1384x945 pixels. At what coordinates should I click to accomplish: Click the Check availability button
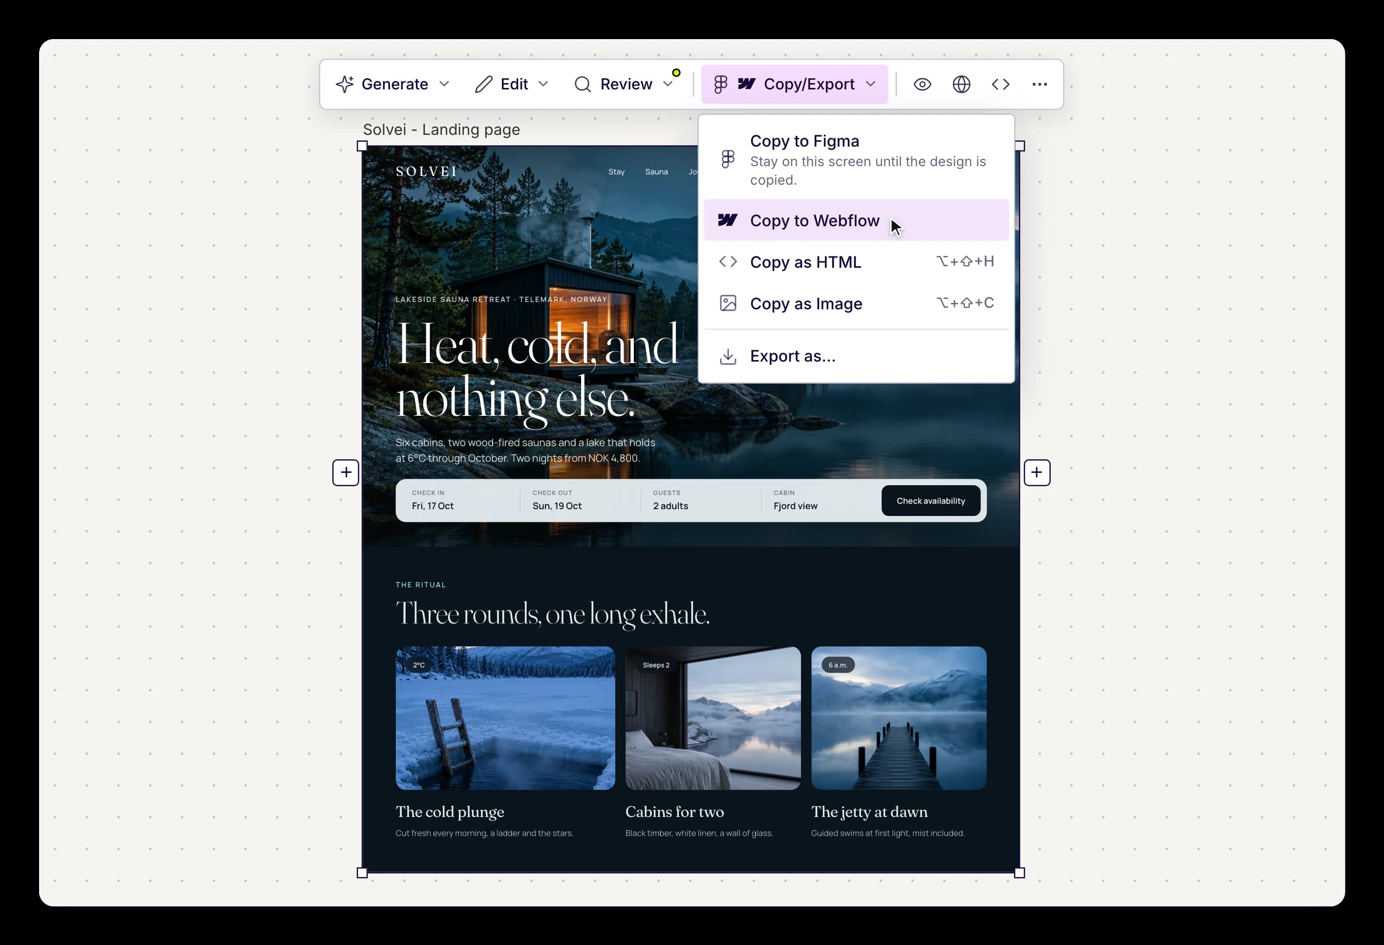point(931,501)
